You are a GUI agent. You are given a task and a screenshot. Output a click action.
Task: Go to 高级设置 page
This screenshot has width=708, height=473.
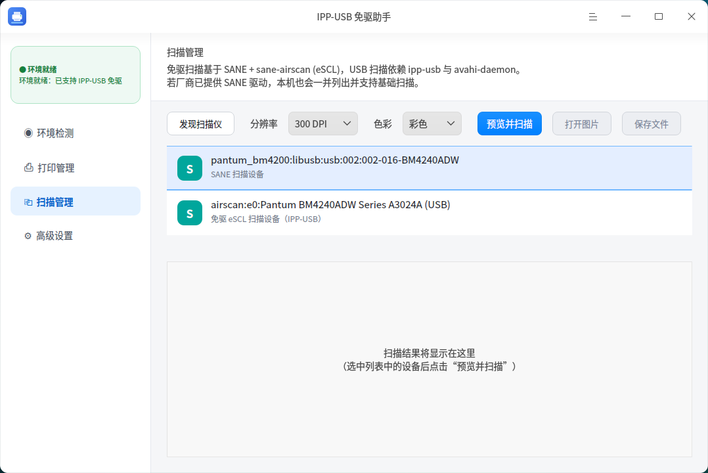[76, 236]
